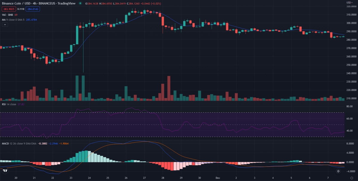The height and width of the screenshot is (181, 358).
Task: Click the 300.0000 price axis label
Action: click(351, 23)
